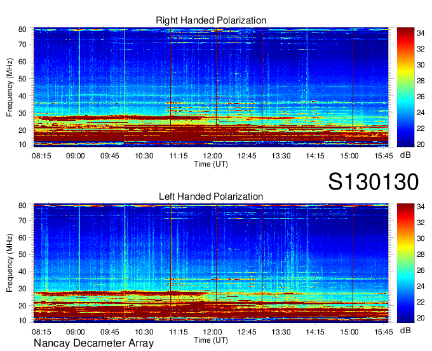Click the "40" frequency tick on the Right Handed plot
This screenshot has width=432, height=351.
tap(22, 96)
